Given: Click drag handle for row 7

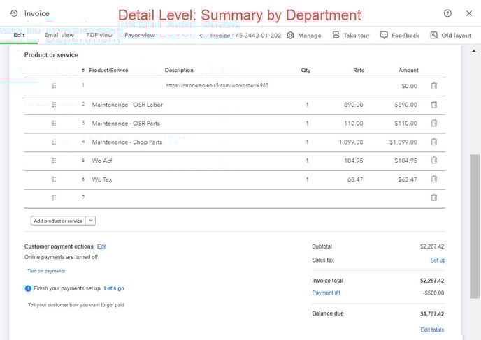Looking at the screenshot, I should tap(54, 198).
